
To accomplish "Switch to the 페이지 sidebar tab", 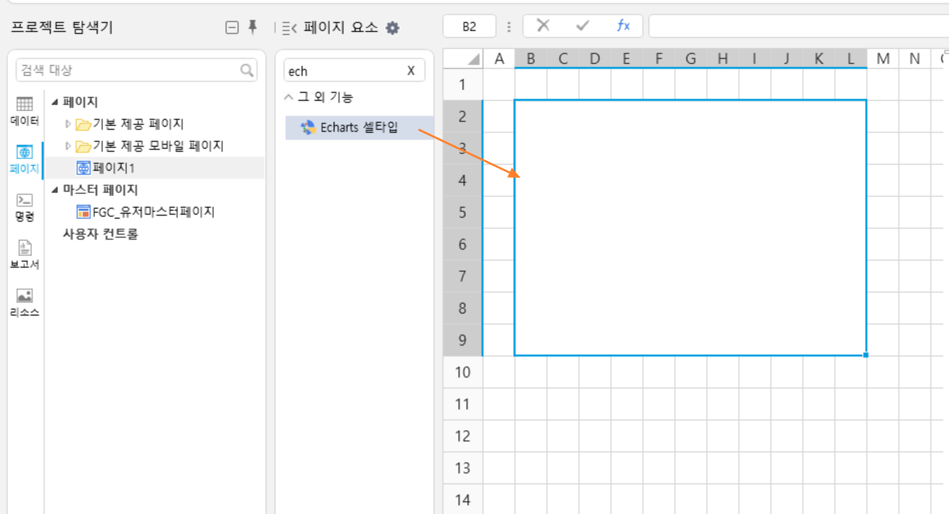I will 25,159.
